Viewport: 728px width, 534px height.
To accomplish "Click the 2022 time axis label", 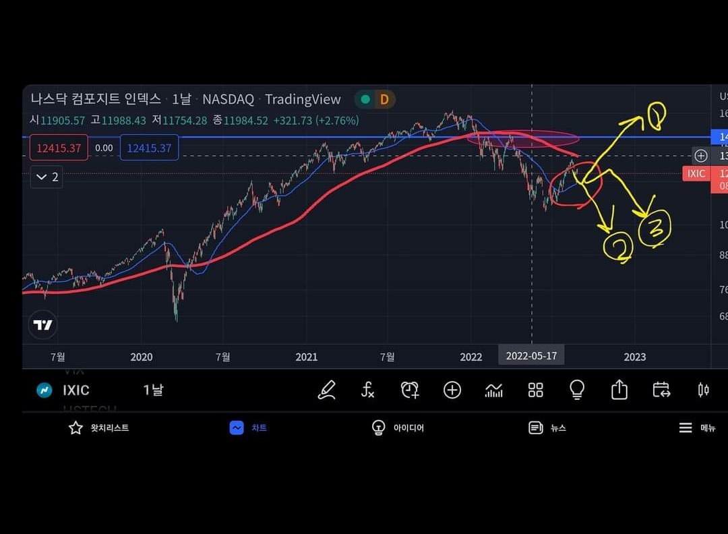I will (x=471, y=357).
